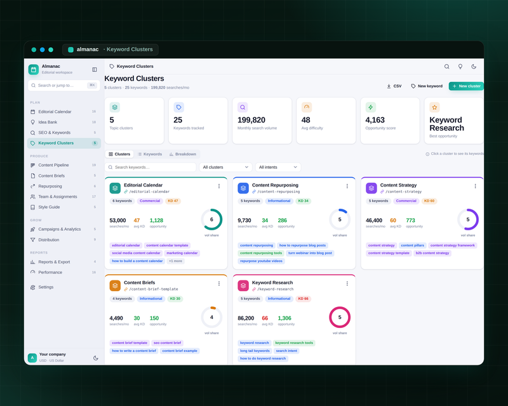
Task: Open Content Strategy card options menu
Action: [475, 186]
